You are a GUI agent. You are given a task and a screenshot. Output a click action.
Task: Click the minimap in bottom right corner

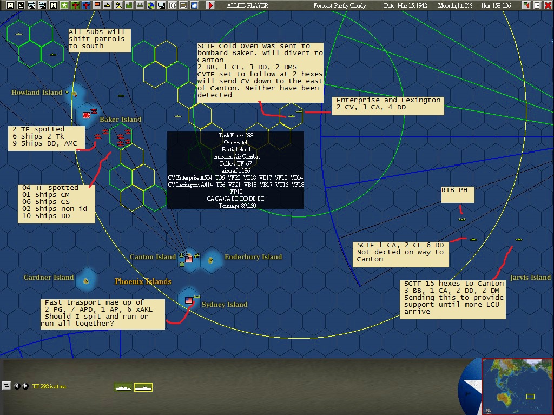517,386
